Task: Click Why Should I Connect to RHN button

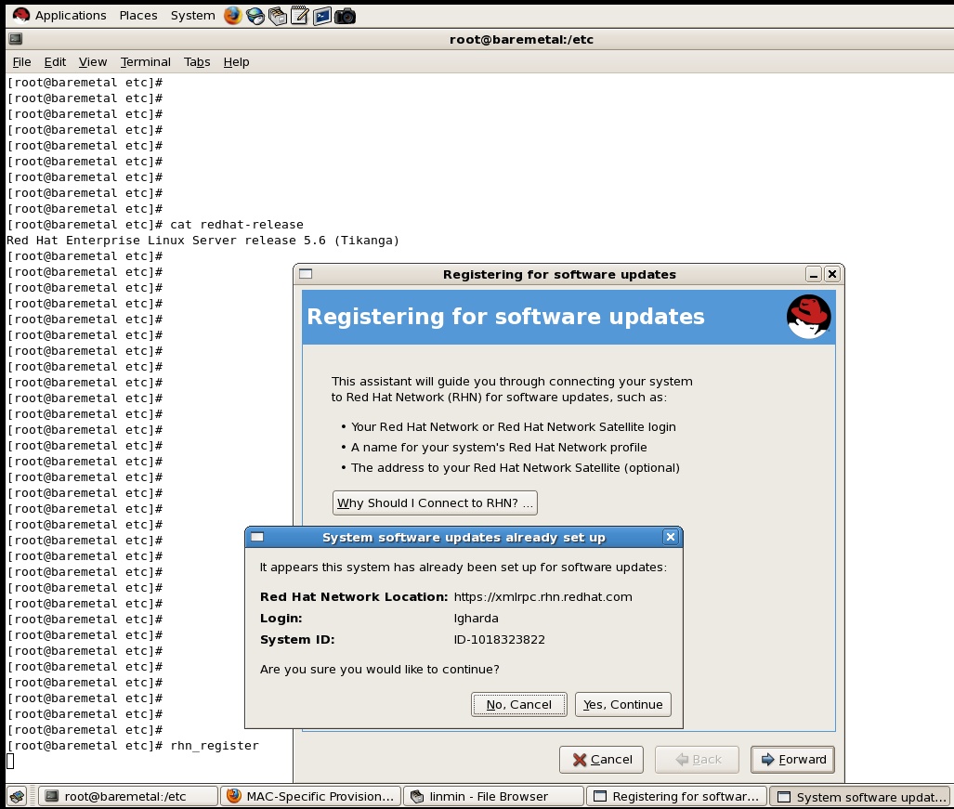Action: click(x=435, y=503)
